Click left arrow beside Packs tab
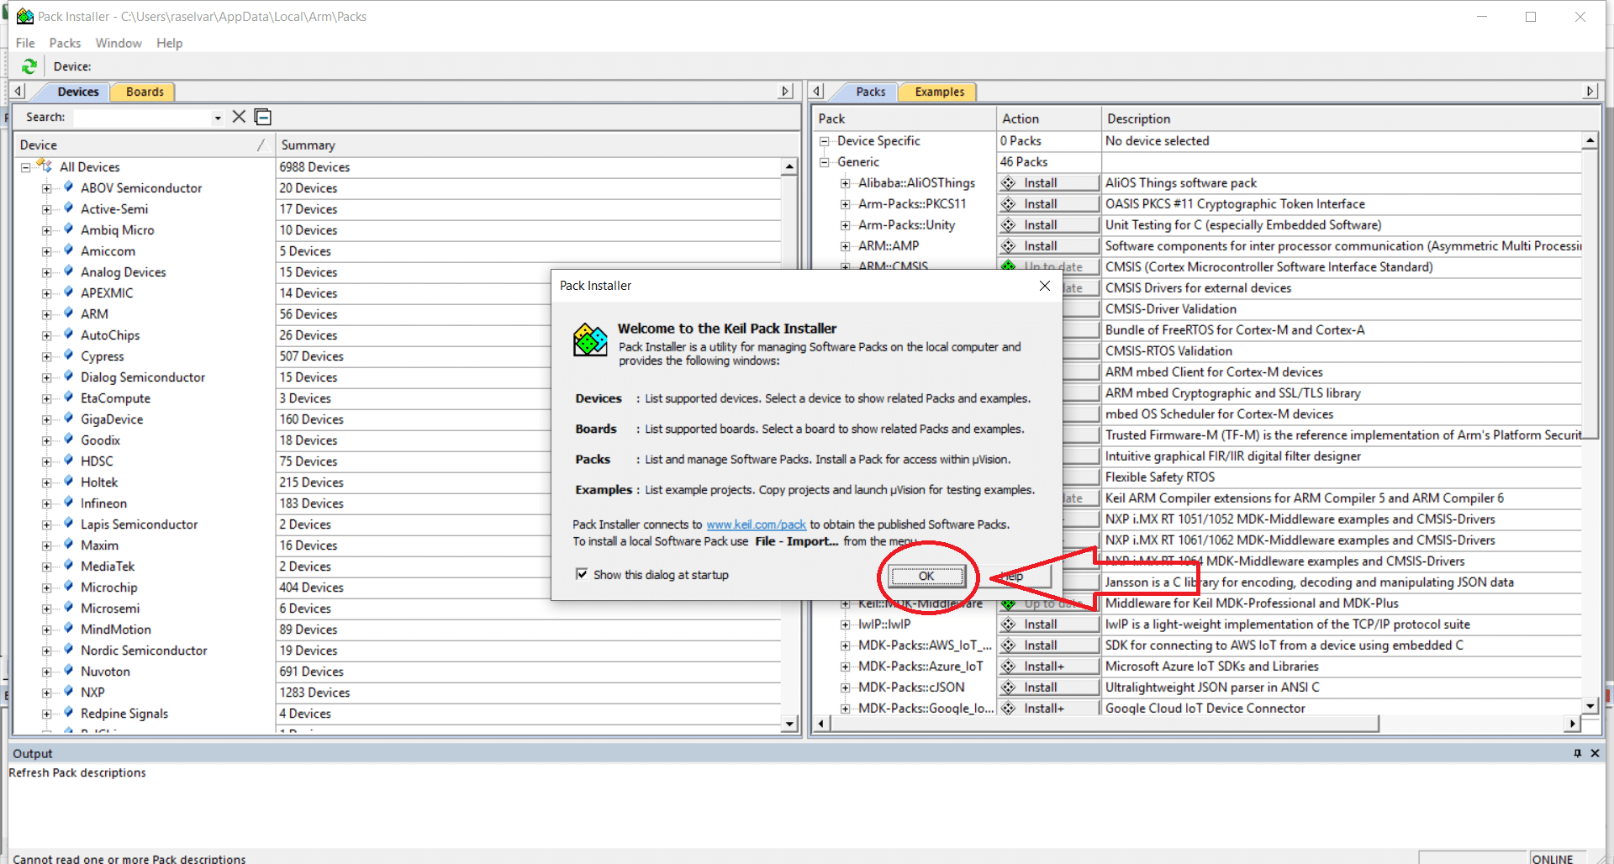 tap(817, 91)
